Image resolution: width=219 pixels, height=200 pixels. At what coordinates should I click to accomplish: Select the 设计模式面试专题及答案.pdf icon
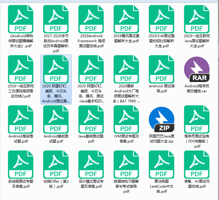point(91,164)
